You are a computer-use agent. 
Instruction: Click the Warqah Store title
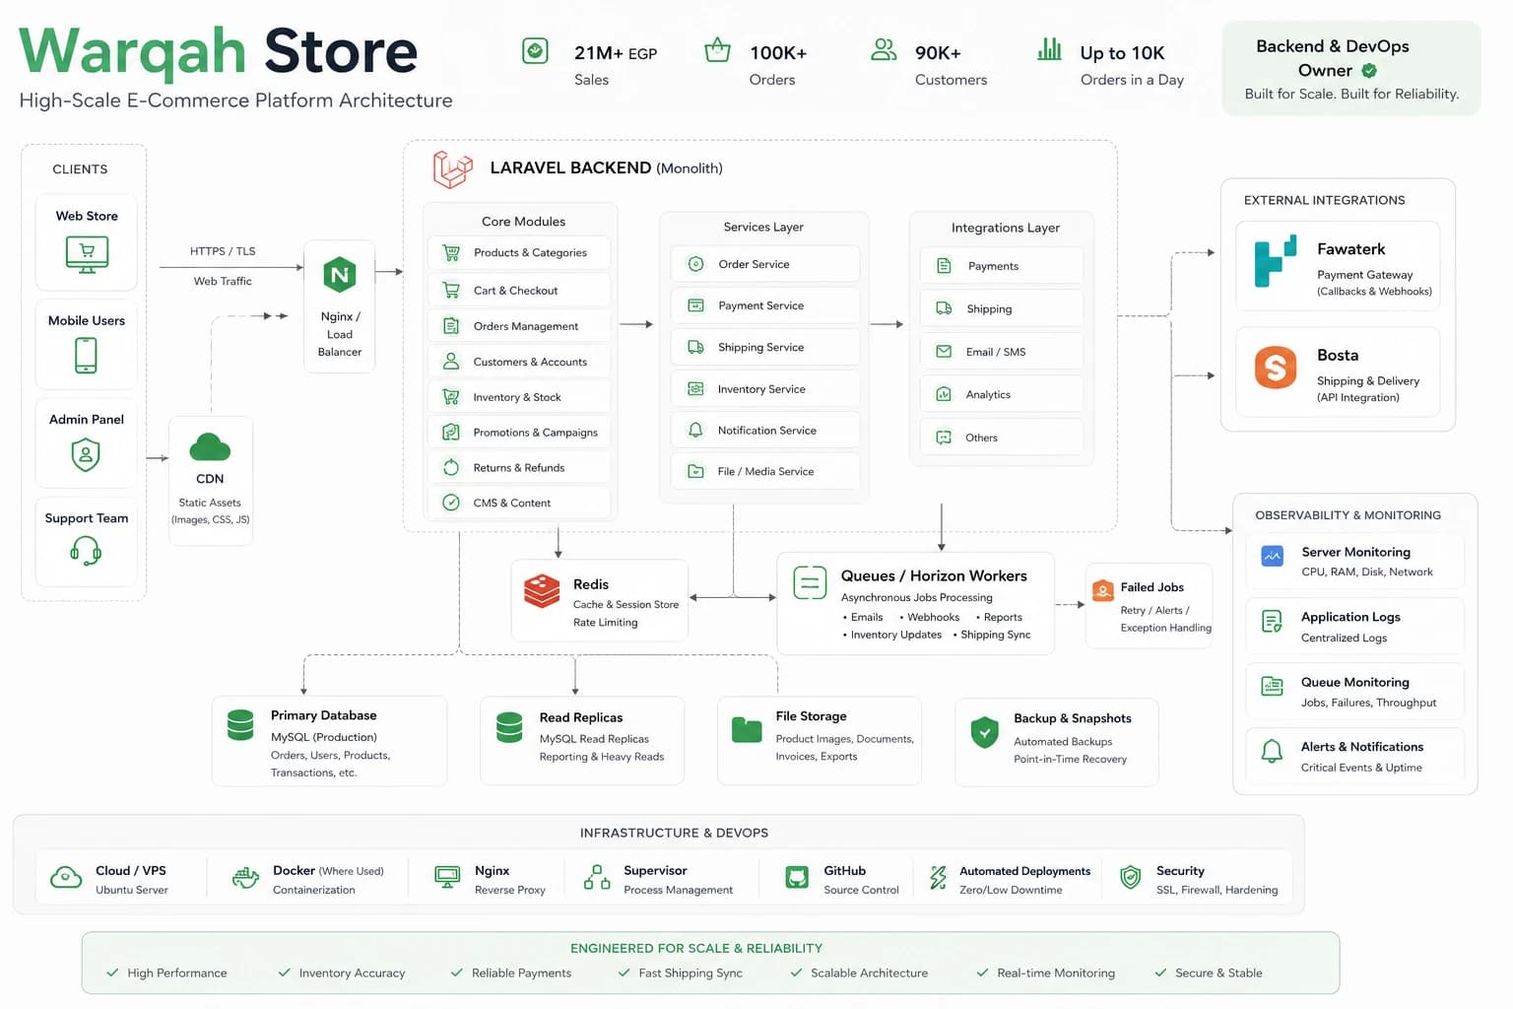click(218, 51)
